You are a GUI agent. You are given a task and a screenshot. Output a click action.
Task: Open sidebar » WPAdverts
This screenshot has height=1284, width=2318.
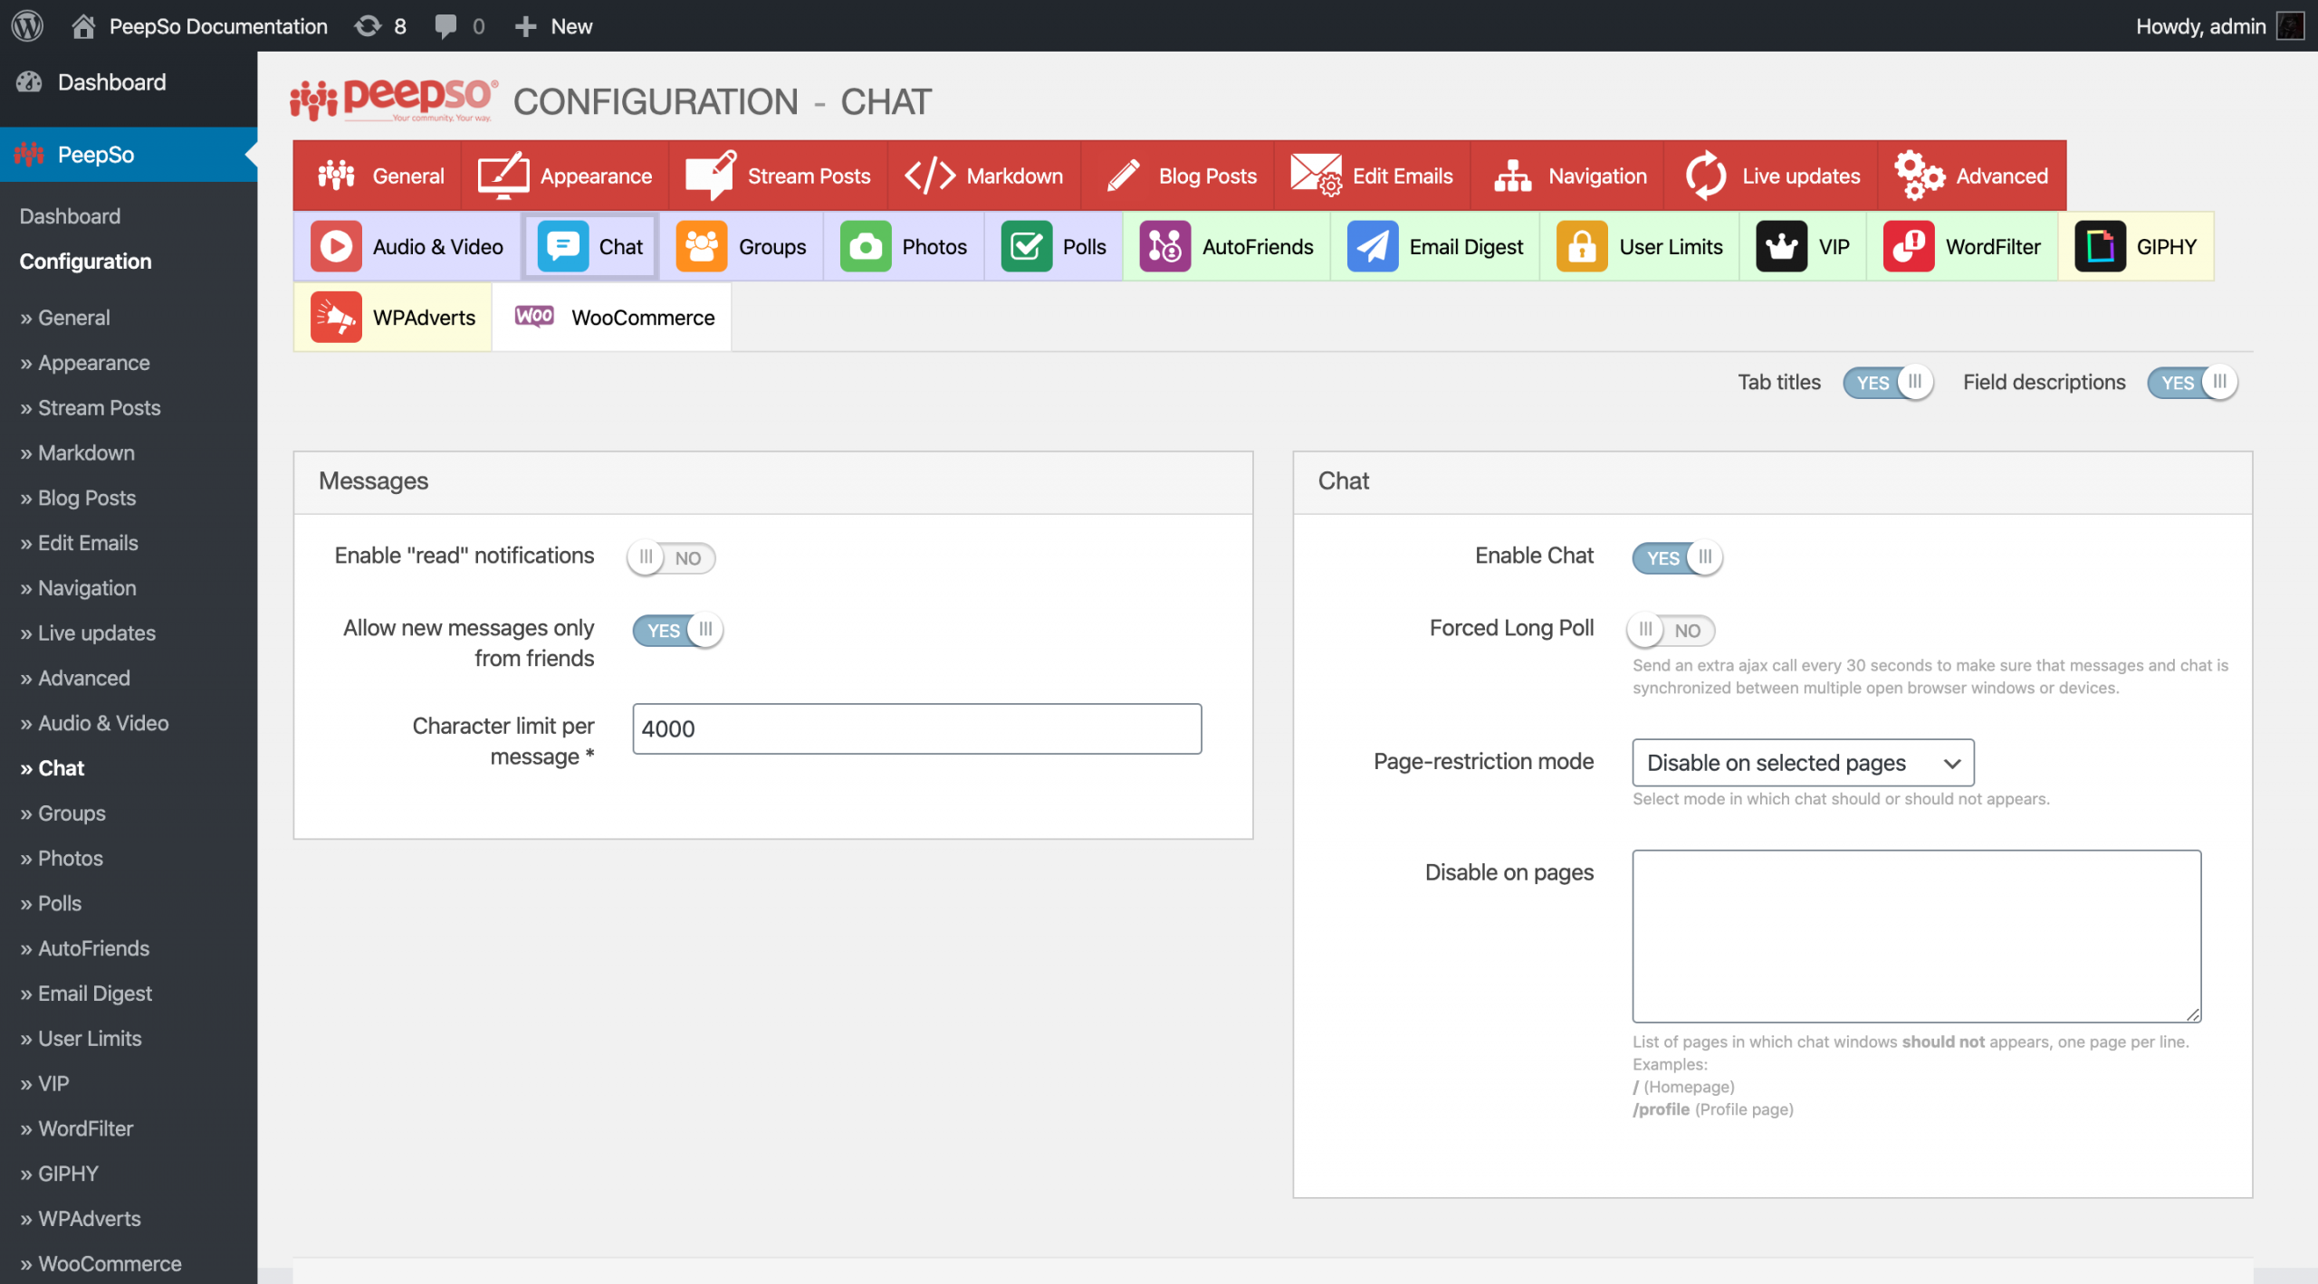pyautogui.click(x=81, y=1219)
